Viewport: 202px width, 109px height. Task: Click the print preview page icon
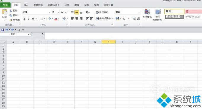19,30
